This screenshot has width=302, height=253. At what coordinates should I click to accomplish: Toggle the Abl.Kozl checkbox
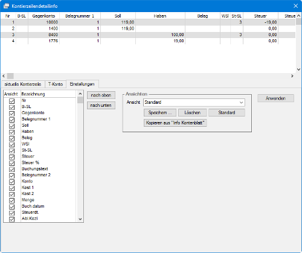point(12,219)
